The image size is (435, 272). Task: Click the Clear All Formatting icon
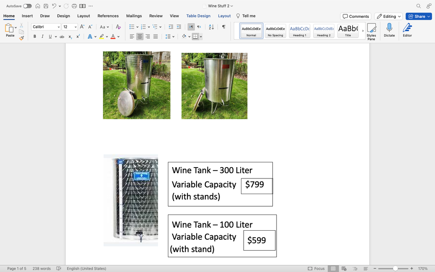[118, 27]
